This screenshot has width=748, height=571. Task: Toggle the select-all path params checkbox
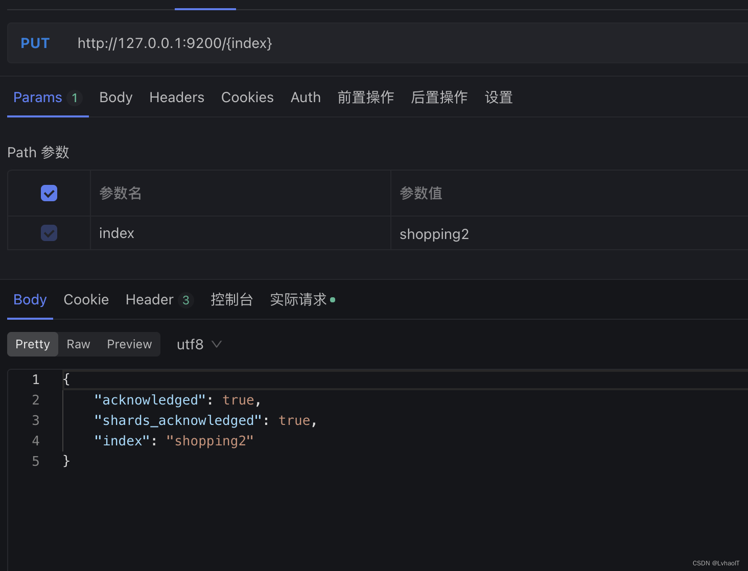(49, 193)
